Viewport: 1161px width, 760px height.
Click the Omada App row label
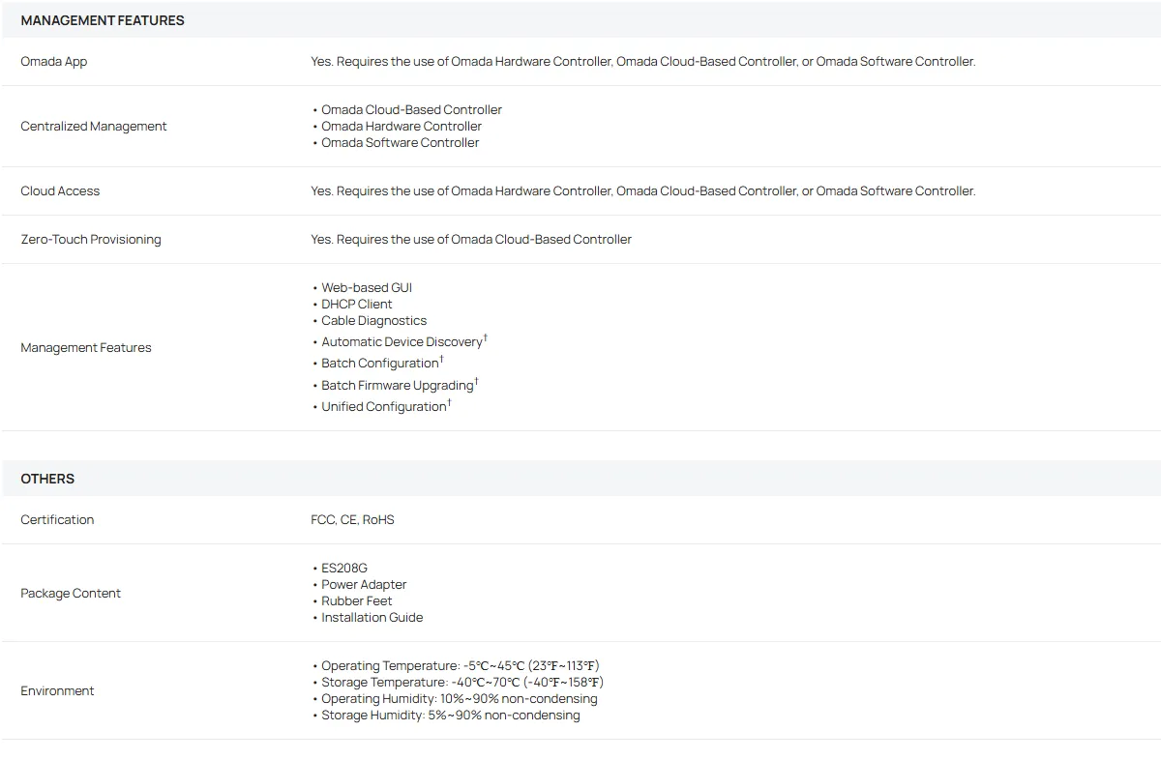point(54,61)
